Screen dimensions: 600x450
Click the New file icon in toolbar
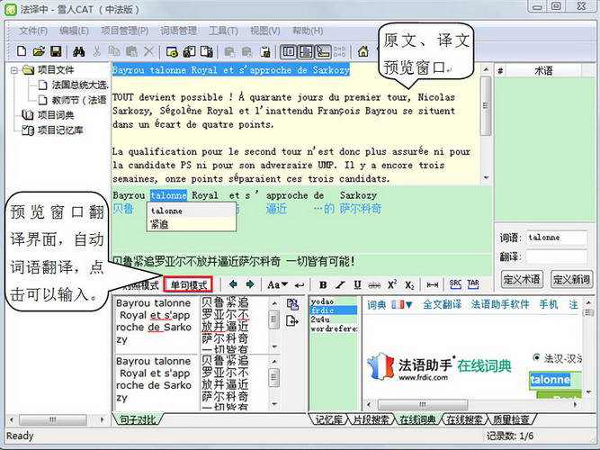pos(22,51)
